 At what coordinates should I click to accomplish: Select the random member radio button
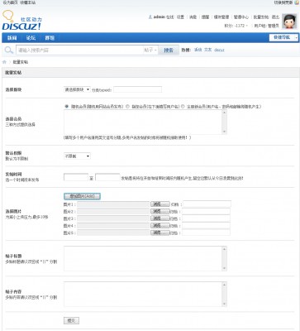pos(67,106)
